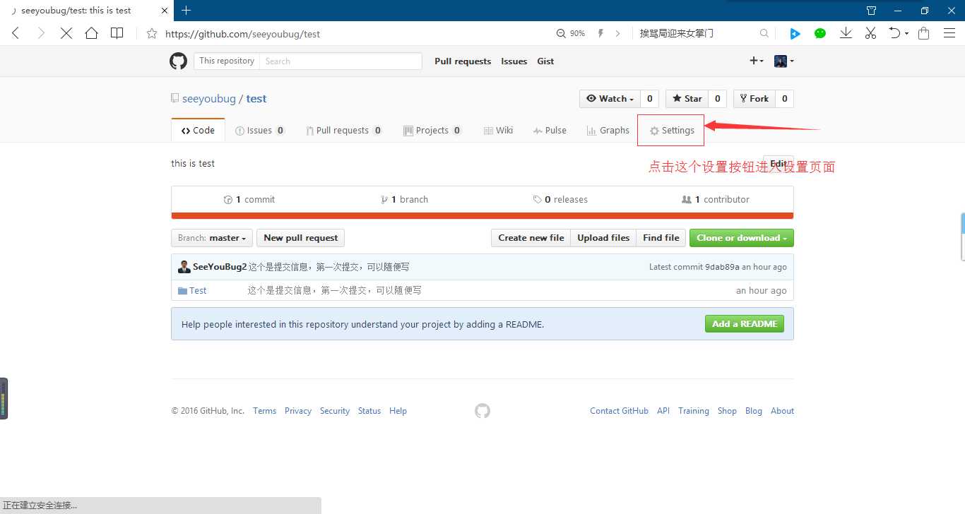Click the undo restore-tab arrow icon
The height and width of the screenshot is (514, 965).
(895, 33)
